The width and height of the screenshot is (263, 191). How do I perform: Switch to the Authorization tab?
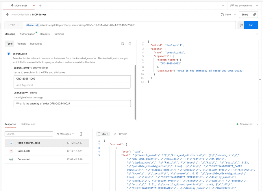coord(27,34)
